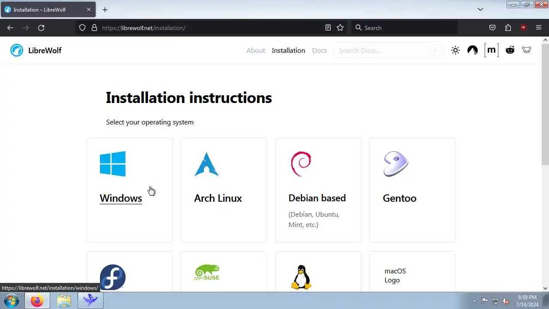The width and height of the screenshot is (549, 309).
Task: Open the Codeberg mountain icon link
Action: click(x=473, y=50)
